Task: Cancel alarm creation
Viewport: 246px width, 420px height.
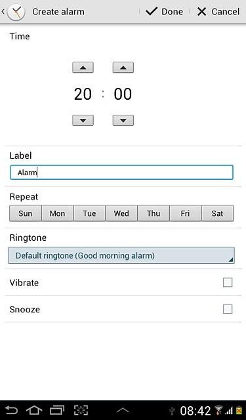Action: [218, 12]
